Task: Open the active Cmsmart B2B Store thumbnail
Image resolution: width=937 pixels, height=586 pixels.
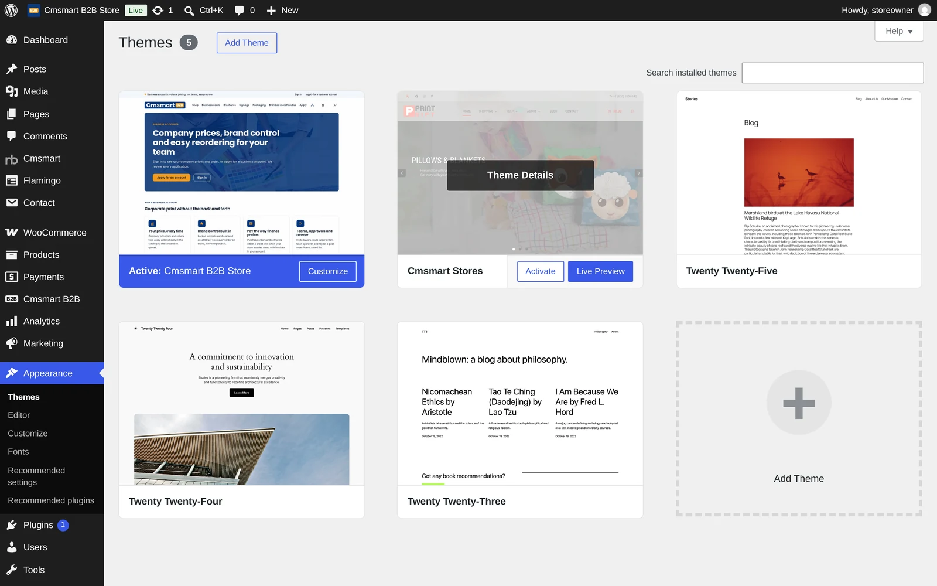Action: click(241, 173)
